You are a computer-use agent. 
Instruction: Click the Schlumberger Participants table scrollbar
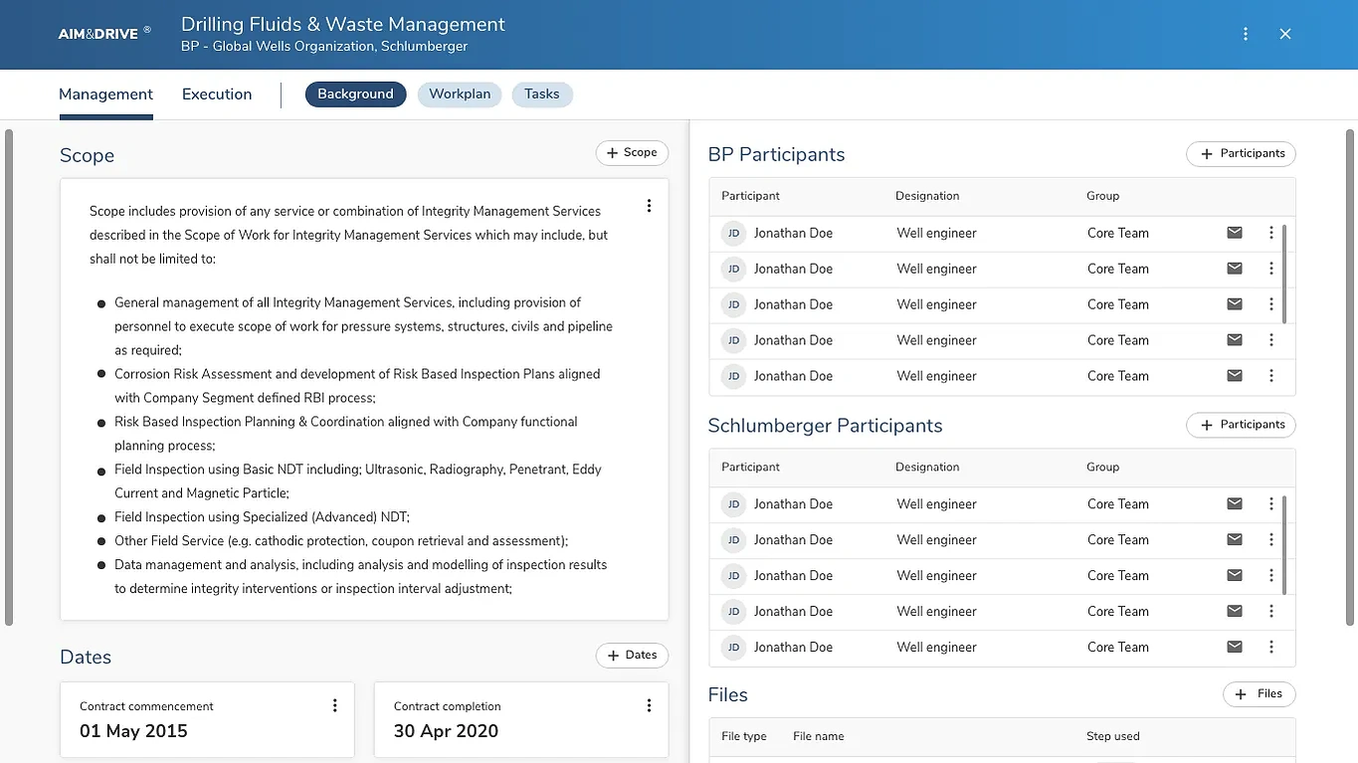click(1284, 545)
